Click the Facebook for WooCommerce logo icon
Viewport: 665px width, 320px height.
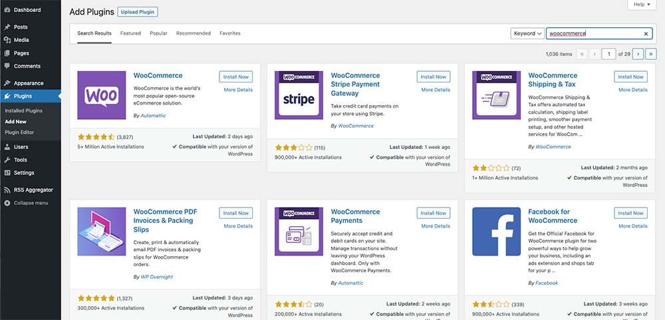point(496,231)
